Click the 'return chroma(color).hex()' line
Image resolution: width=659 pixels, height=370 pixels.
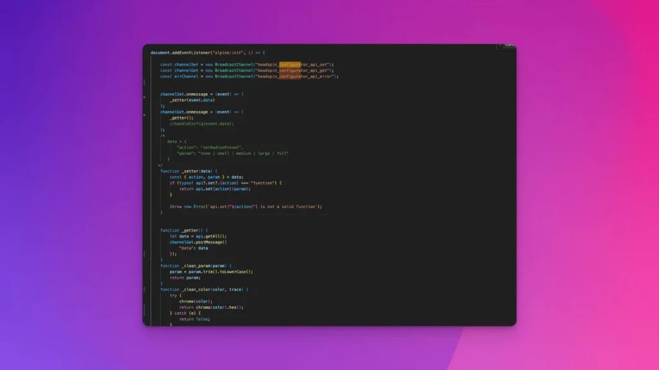(211, 307)
